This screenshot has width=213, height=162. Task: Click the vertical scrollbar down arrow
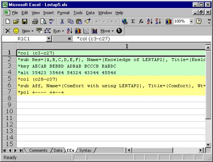[208, 145]
